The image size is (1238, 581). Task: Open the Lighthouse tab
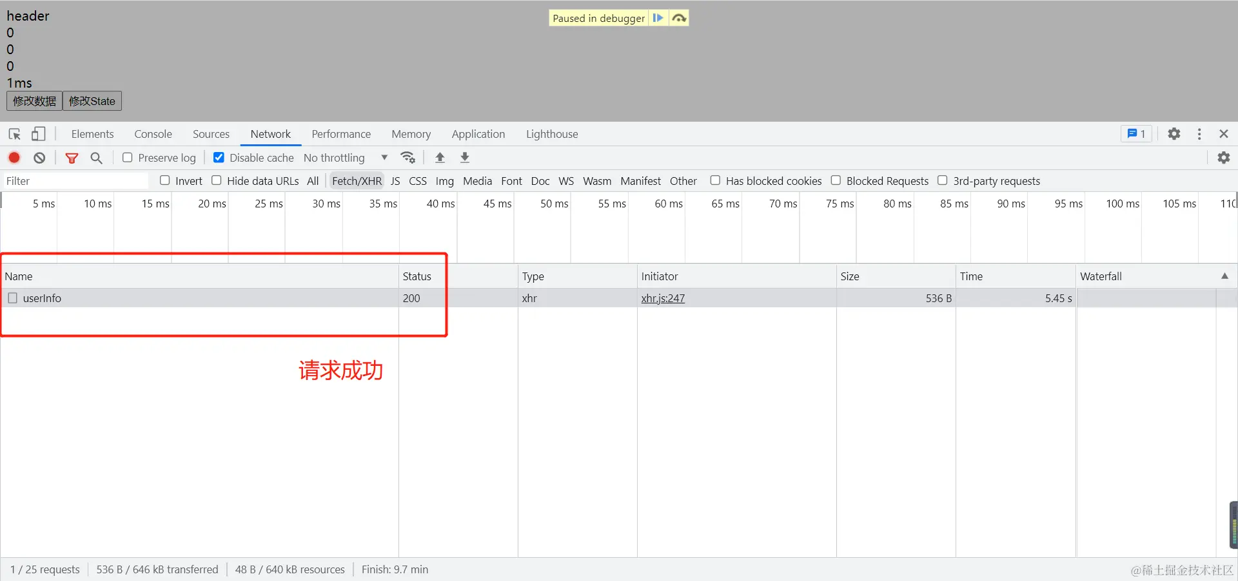click(x=552, y=134)
